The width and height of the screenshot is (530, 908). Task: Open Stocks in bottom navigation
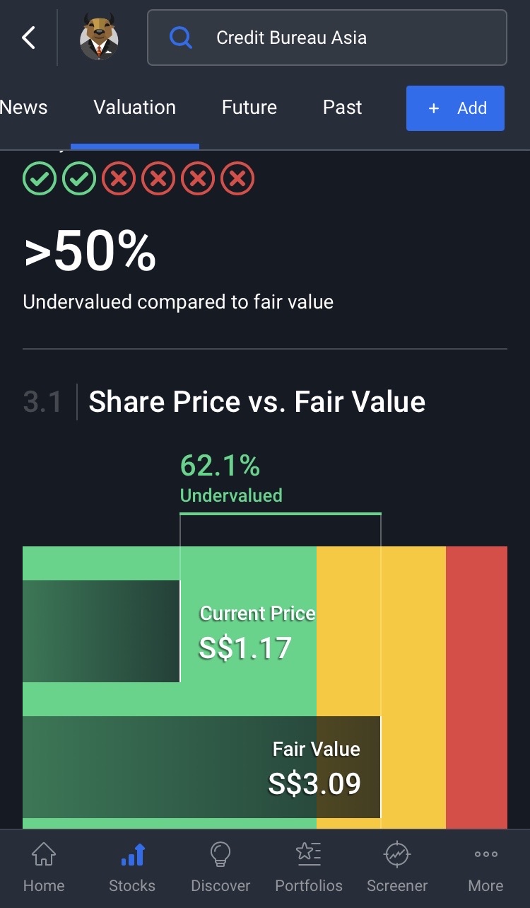[132, 868]
